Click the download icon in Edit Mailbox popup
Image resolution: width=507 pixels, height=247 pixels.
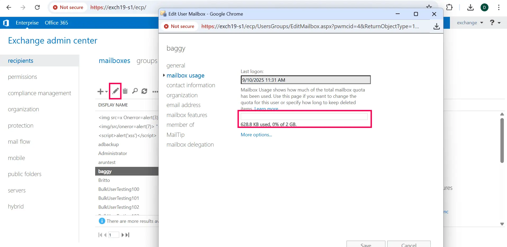point(437,26)
